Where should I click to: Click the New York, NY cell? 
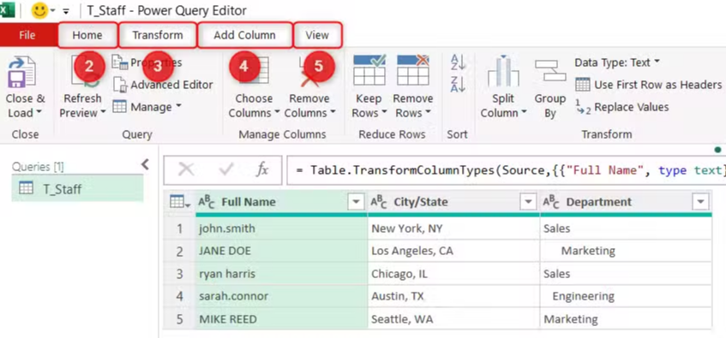tap(453, 228)
